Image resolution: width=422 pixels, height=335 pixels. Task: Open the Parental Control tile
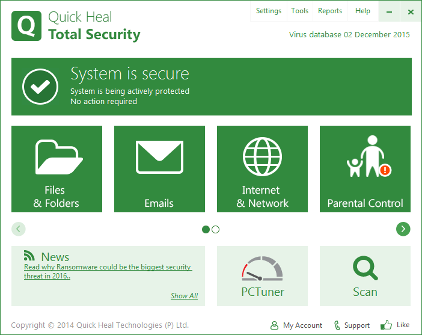(x=365, y=169)
